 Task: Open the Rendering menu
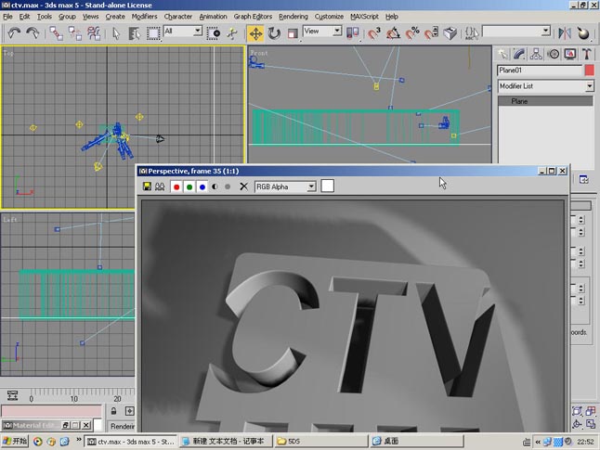click(293, 17)
